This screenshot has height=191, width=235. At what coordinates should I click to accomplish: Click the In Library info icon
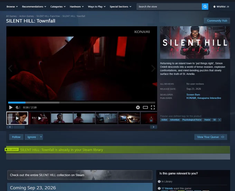coord(159,181)
